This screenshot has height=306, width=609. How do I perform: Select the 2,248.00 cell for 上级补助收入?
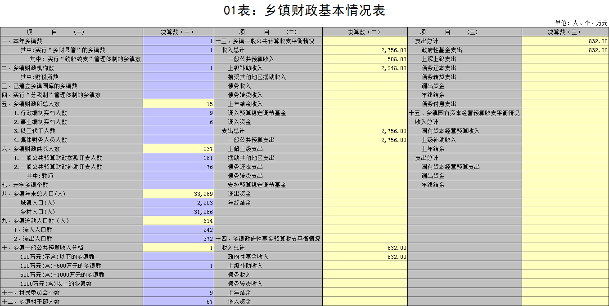[x=365, y=68]
